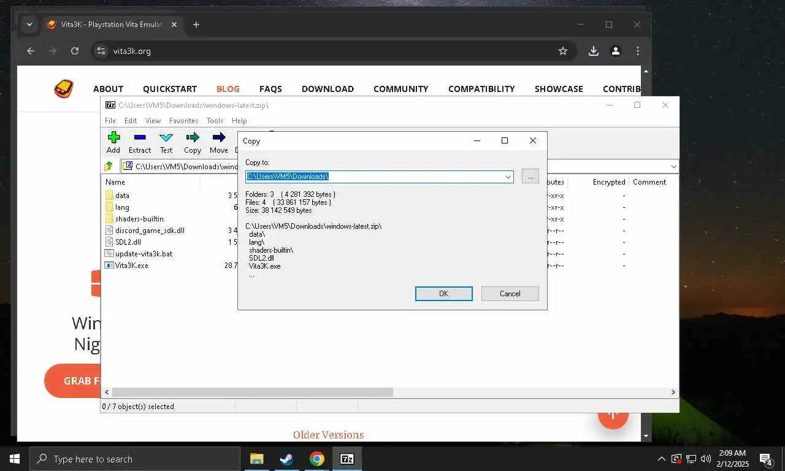Open the COMMUNITY page link

pos(401,89)
